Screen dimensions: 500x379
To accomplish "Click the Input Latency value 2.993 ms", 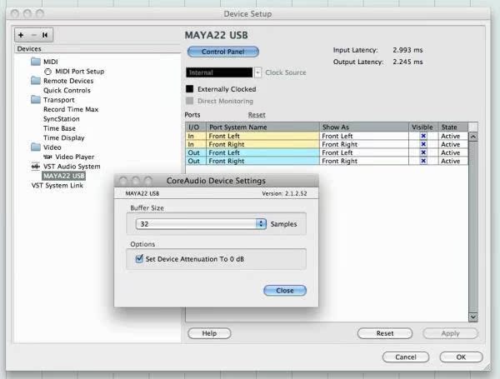I will tap(407, 50).
